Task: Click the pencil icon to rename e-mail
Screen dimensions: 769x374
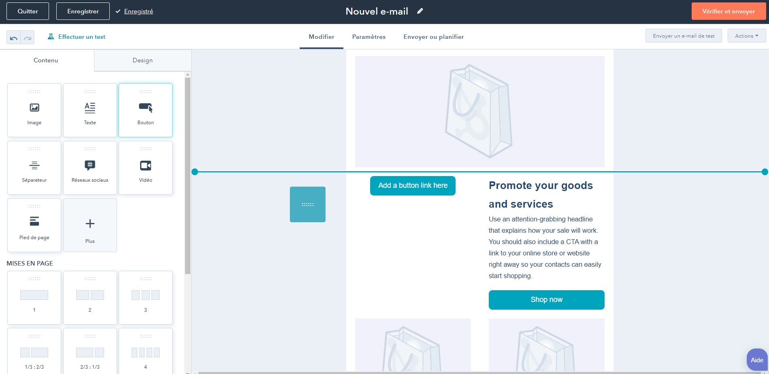Action: (420, 11)
